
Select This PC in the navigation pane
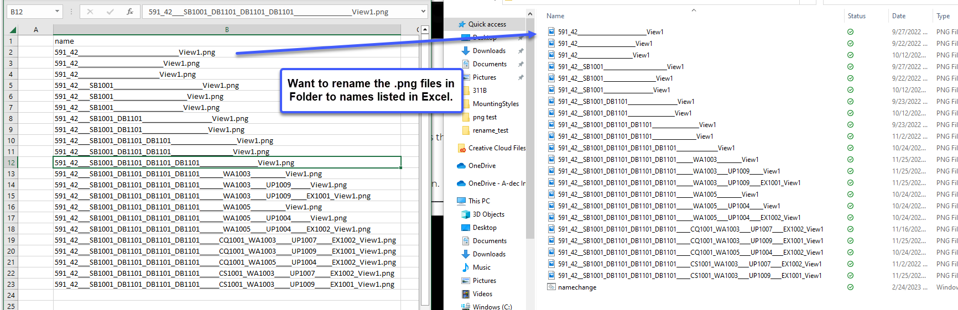479,201
